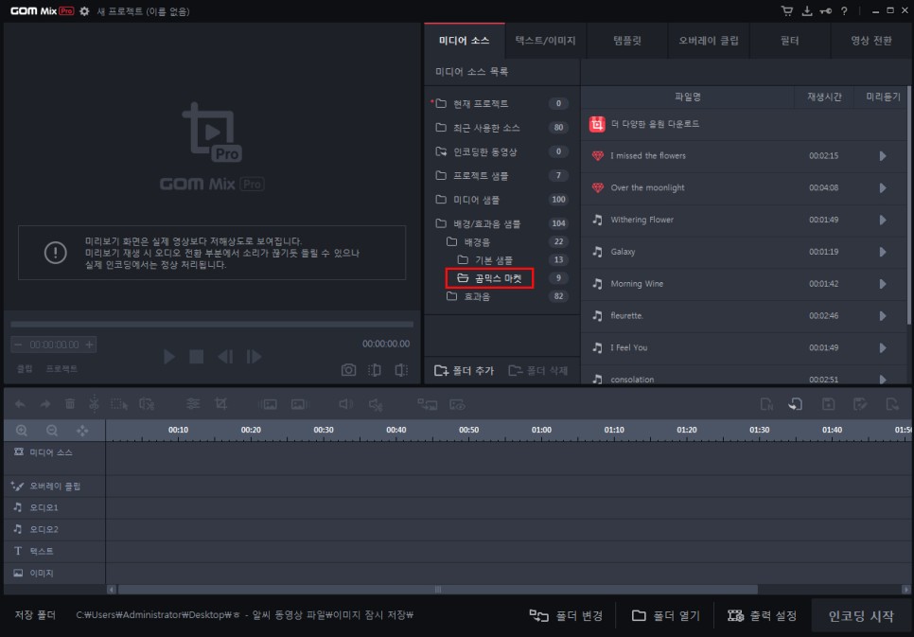The image size is (914, 637).
Task: Capture a snapshot with camera icon
Action: pos(348,370)
